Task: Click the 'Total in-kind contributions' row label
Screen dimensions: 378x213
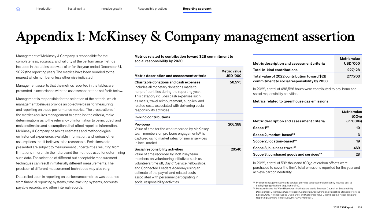Action: 275,70
